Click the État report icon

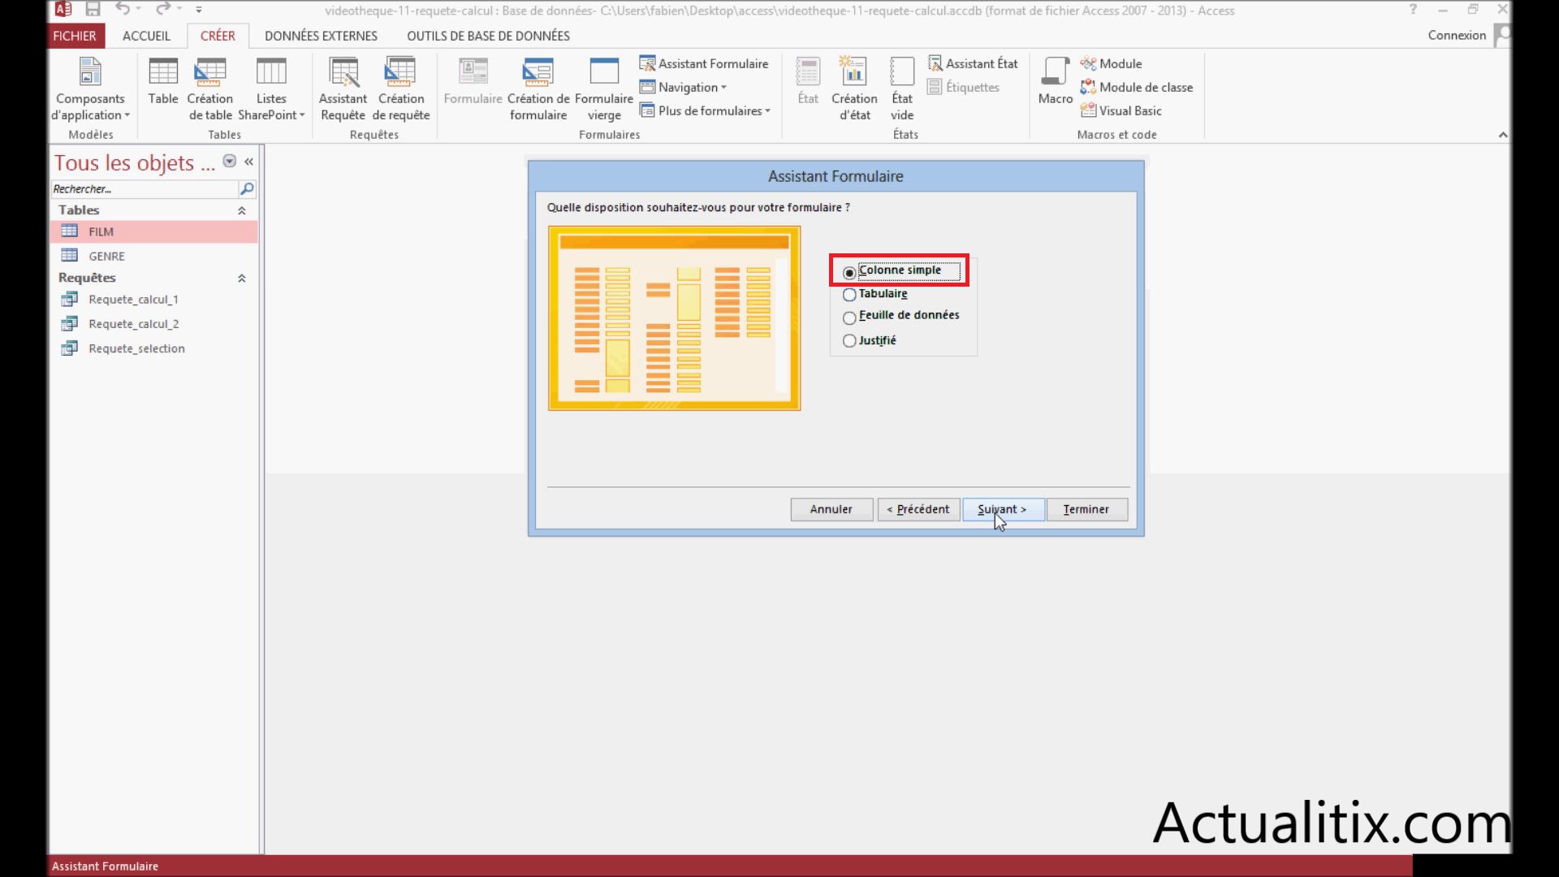point(808,81)
